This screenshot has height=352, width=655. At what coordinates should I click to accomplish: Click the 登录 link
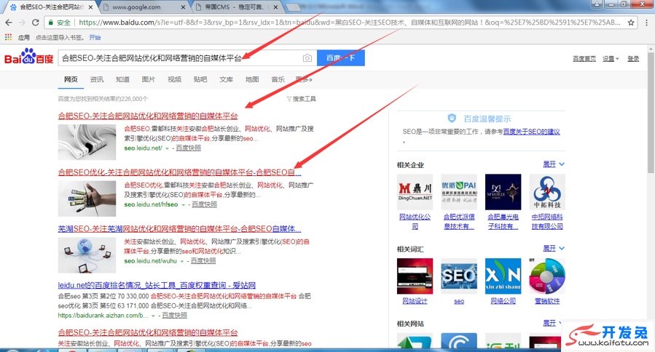click(633, 59)
